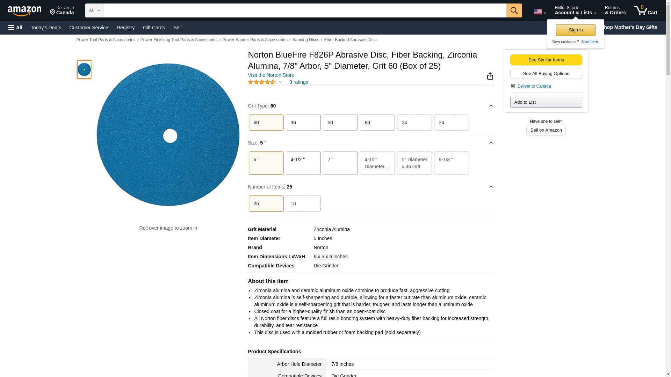This screenshot has width=671, height=377.
Task: Select size 7 inch option
Action: 340,163
